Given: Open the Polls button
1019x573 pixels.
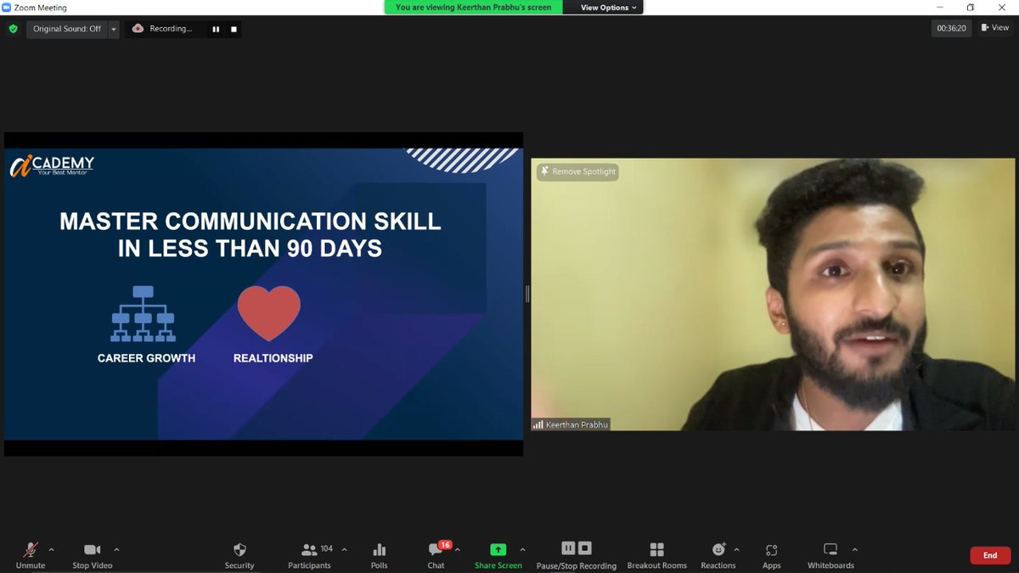Looking at the screenshot, I should coord(380,555).
